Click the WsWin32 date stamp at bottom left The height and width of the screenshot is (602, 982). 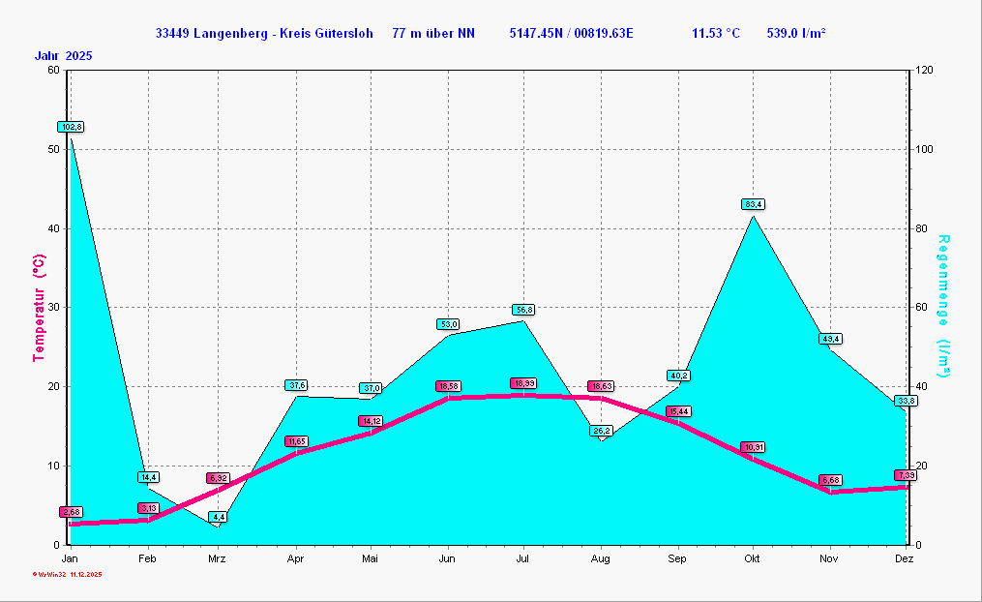(x=67, y=575)
